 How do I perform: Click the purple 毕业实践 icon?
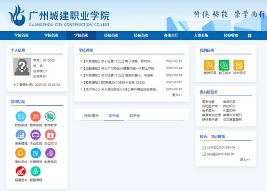35,135
